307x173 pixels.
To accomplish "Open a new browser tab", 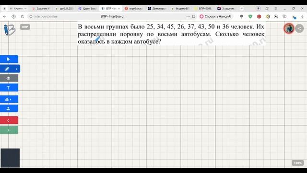I will [x=242, y=9].
